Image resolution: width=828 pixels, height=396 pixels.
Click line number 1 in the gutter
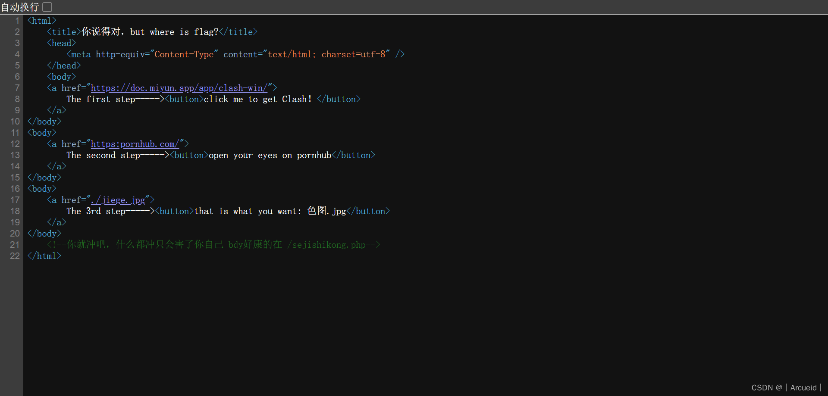17,21
